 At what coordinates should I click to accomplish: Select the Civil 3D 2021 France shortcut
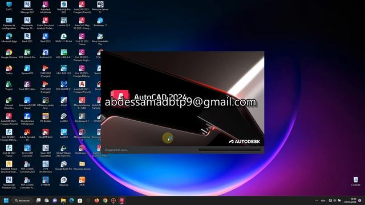coord(9,151)
